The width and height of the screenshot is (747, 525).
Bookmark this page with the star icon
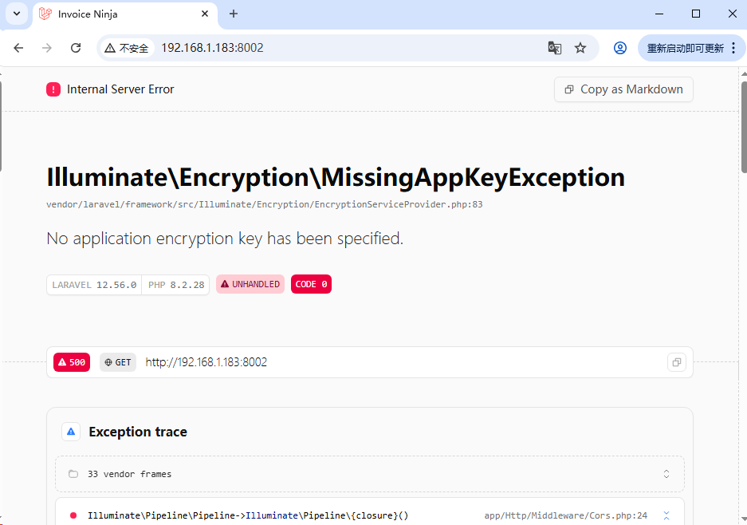[580, 48]
